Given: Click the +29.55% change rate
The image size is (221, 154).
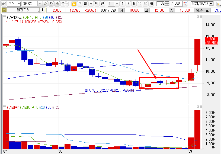Looking at the screenshot, I should click(90, 10).
